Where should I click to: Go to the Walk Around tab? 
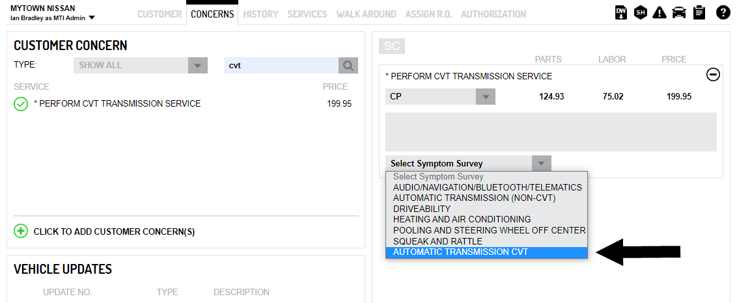pyautogui.click(x=366, y=14)
